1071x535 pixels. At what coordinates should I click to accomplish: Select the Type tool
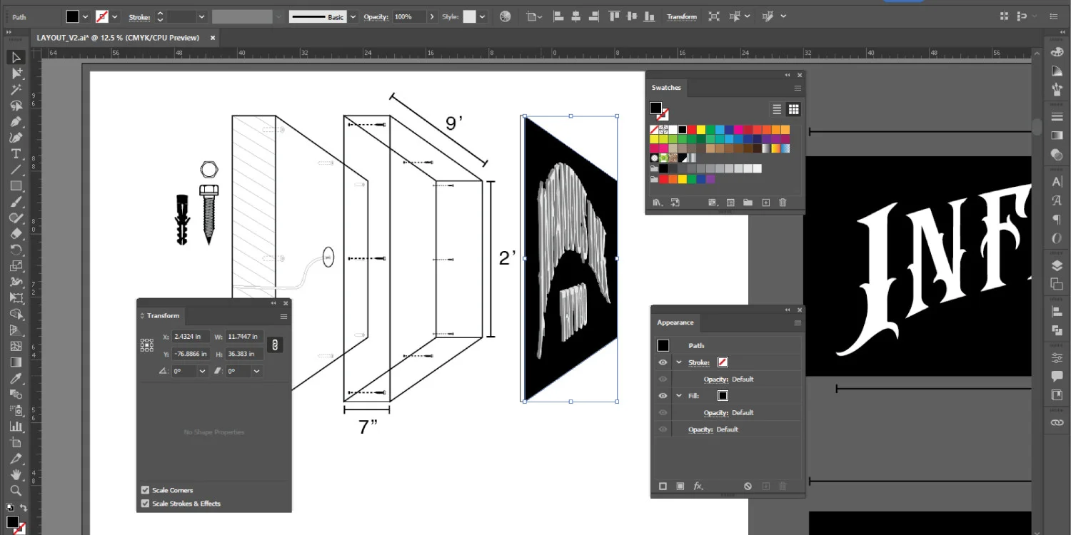pos(16,153)
